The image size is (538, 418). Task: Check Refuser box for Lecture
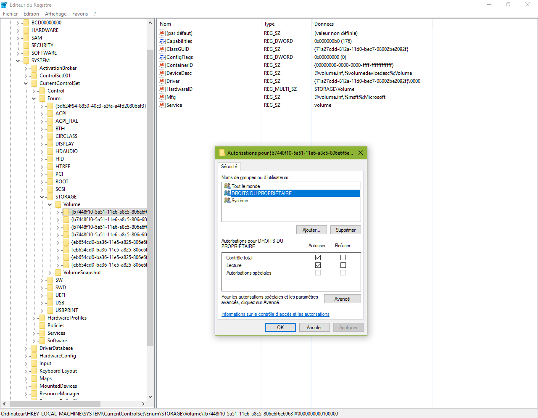click(x=343, y=265)
